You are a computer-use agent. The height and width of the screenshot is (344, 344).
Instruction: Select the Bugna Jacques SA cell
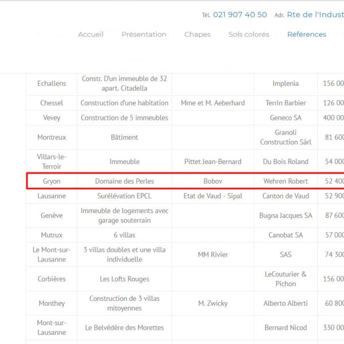pyautogui.click(x=286, y=216)
